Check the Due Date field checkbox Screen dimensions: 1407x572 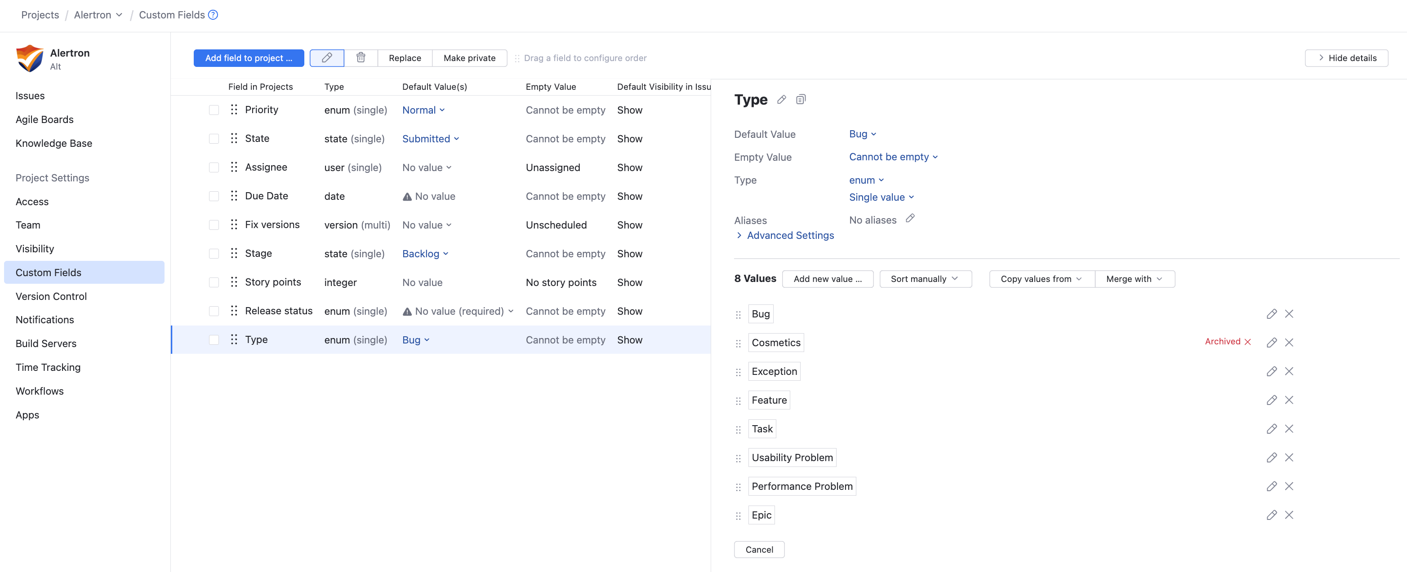click(214, 196)
